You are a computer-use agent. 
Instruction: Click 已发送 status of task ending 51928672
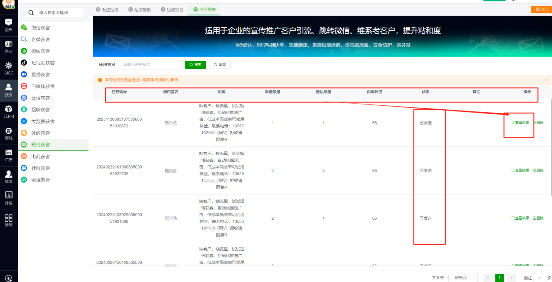pos(425,123)
